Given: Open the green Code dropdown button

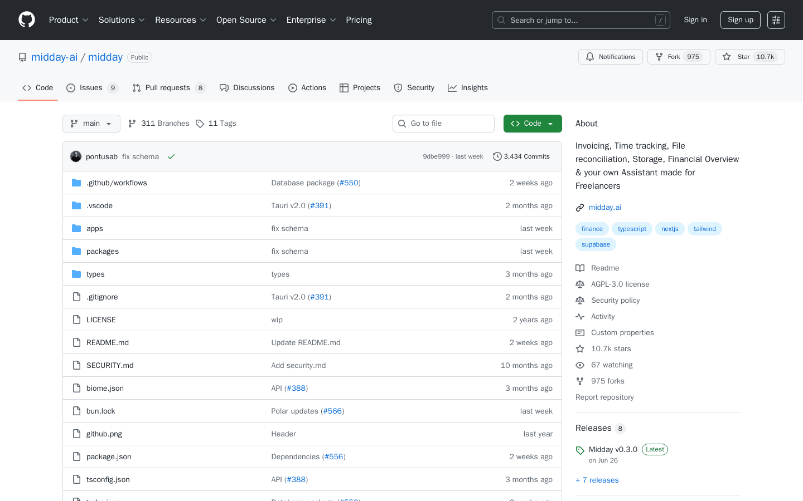Looking at the screenshot, I should [x=533, y=124].
